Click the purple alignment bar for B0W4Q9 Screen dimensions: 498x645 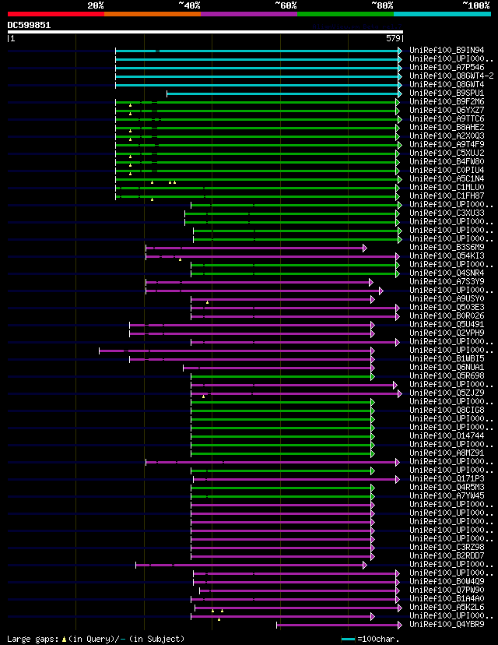(x=295, y=583)
